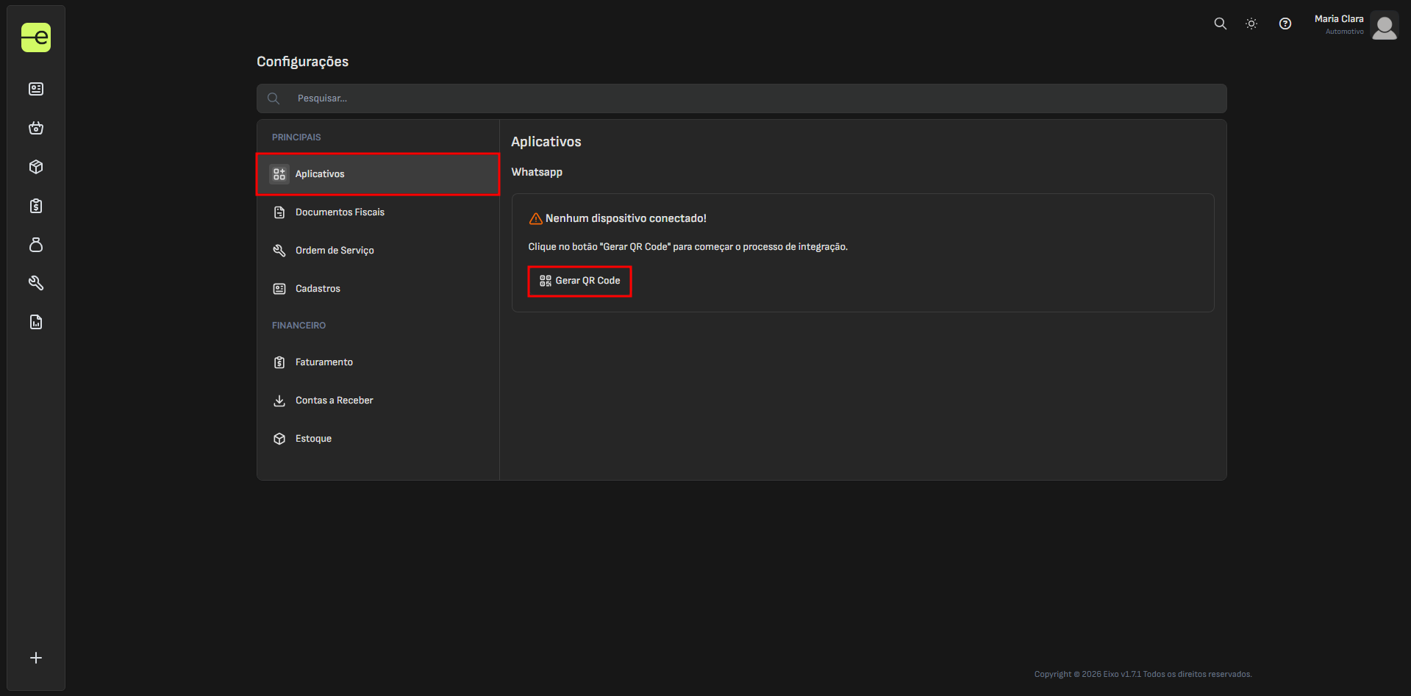Image resolution: width=1411 pixels, height=696 pixels.
Task: Open the money bag icon in sidebar
Action: [x=36, y=245]
